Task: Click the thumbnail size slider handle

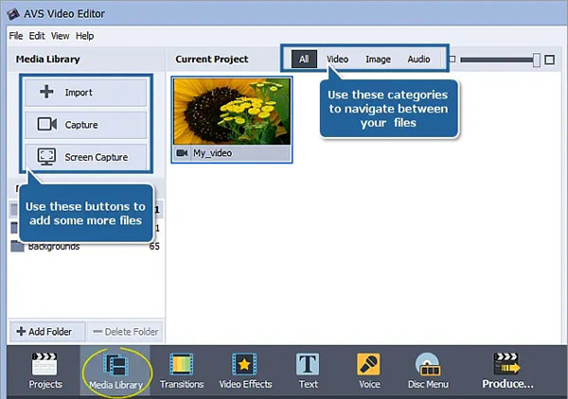Action: click(x=537, y=60)
